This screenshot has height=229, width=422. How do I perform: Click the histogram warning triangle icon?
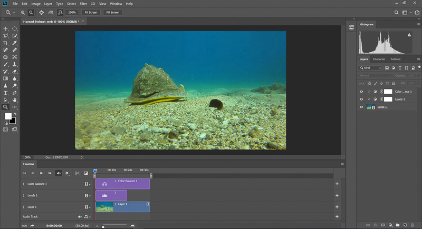pyautogui.click(x=409, y=35)
